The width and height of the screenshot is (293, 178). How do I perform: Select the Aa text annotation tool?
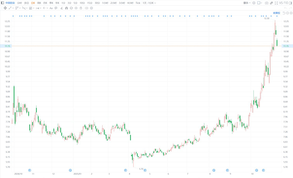pos(51,8)
